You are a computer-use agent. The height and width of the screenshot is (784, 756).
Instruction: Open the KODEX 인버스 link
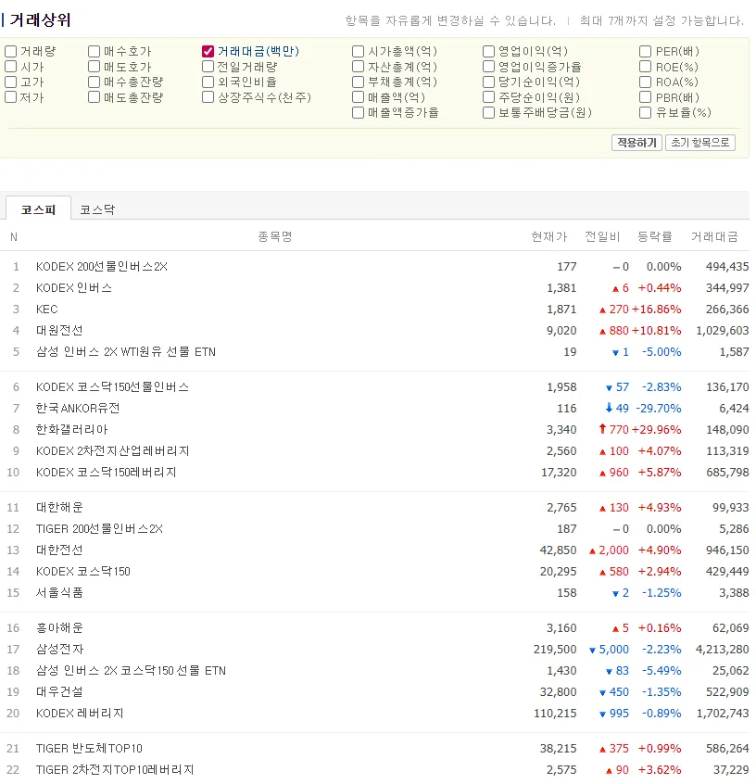tap(74, 288)
